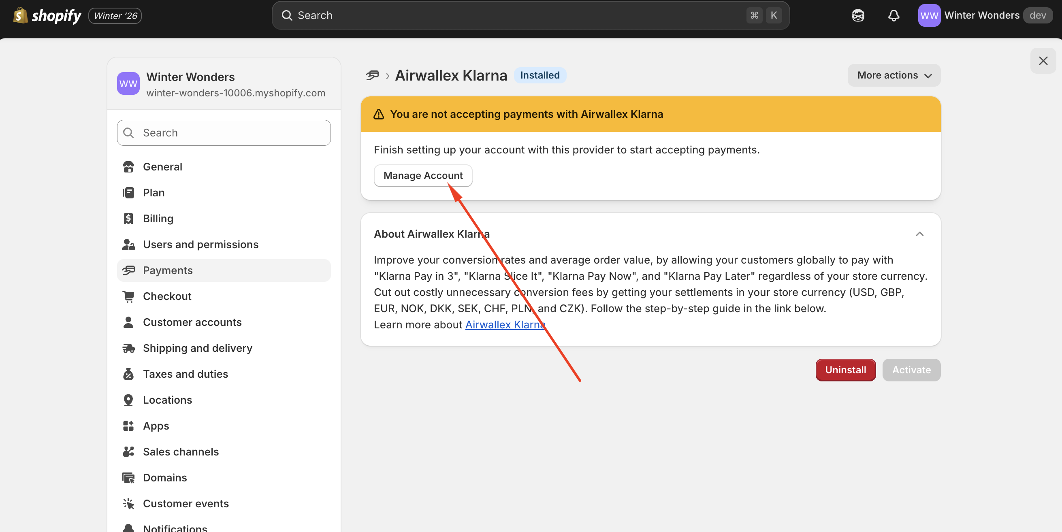Select the Billing dollar icon
Screen dimensions: 1062x532
(x=128, y=218)
